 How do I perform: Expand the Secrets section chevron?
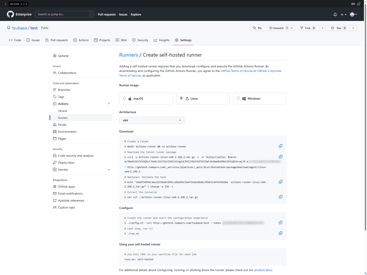(109, 170)
